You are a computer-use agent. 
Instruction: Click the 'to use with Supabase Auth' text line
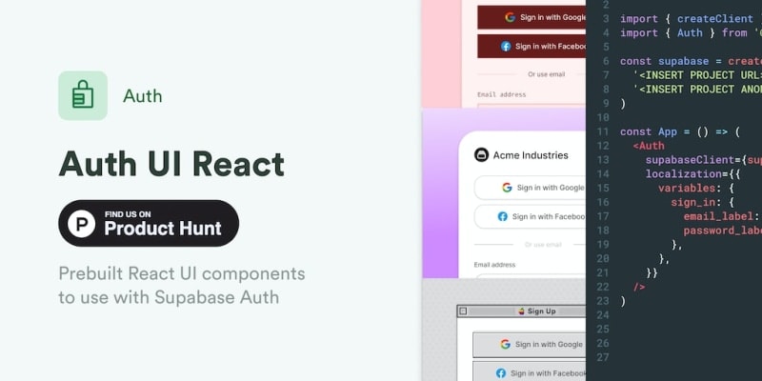coord(169,297)
